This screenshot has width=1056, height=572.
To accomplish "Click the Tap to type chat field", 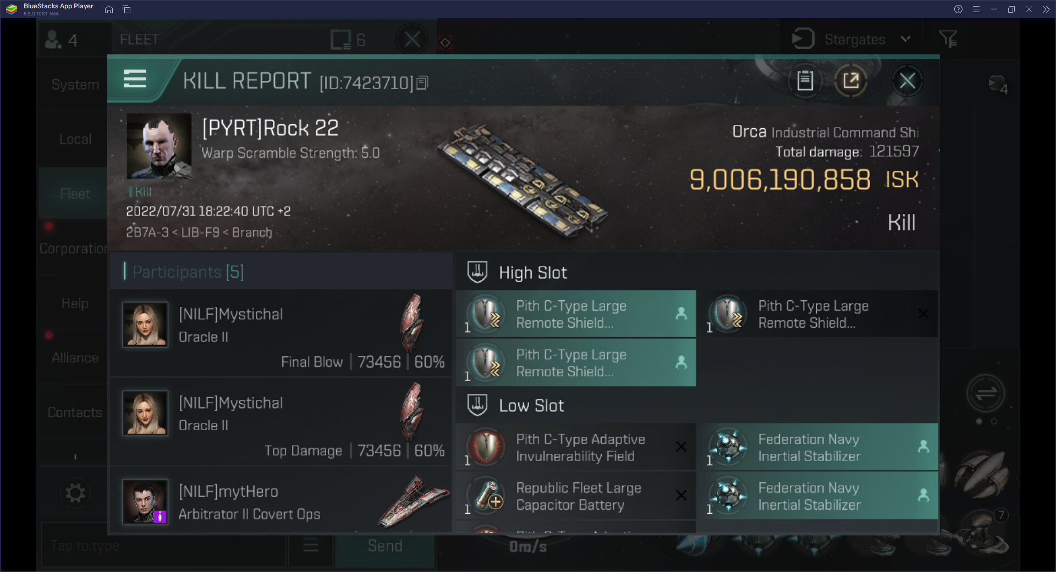I will pyautogui.click(x=163, y=546).
